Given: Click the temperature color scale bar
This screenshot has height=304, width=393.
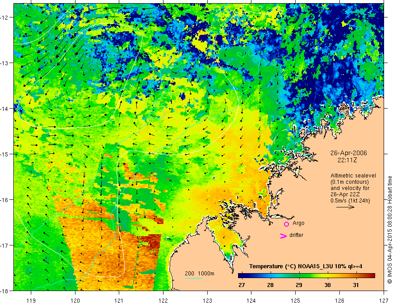Looking at the screenshot, I should (306, 275).
